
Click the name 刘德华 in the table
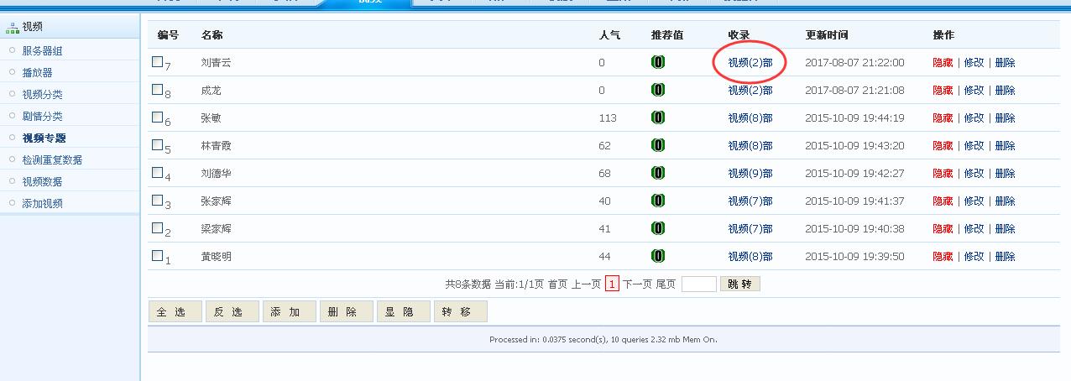coord(216,174)
